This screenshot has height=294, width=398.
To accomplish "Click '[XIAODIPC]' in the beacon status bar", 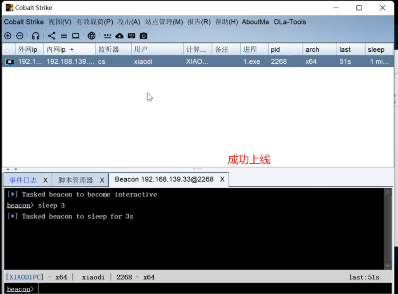I will 24,277.
